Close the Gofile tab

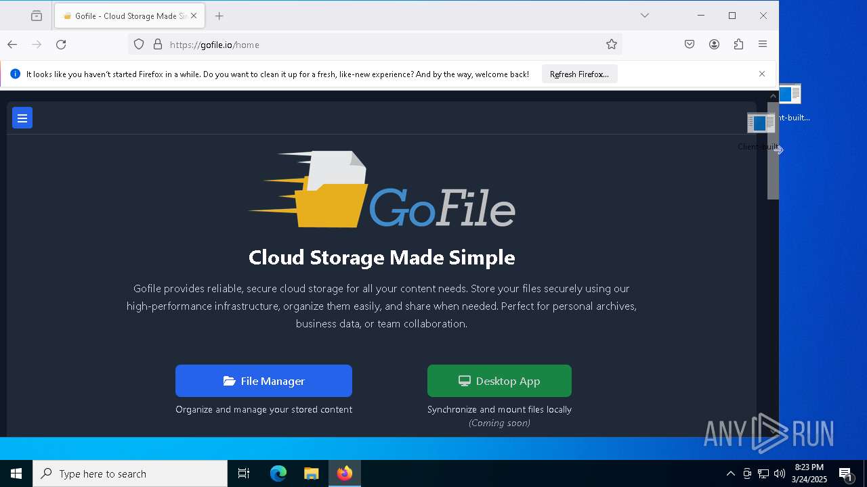pos(194,16)
